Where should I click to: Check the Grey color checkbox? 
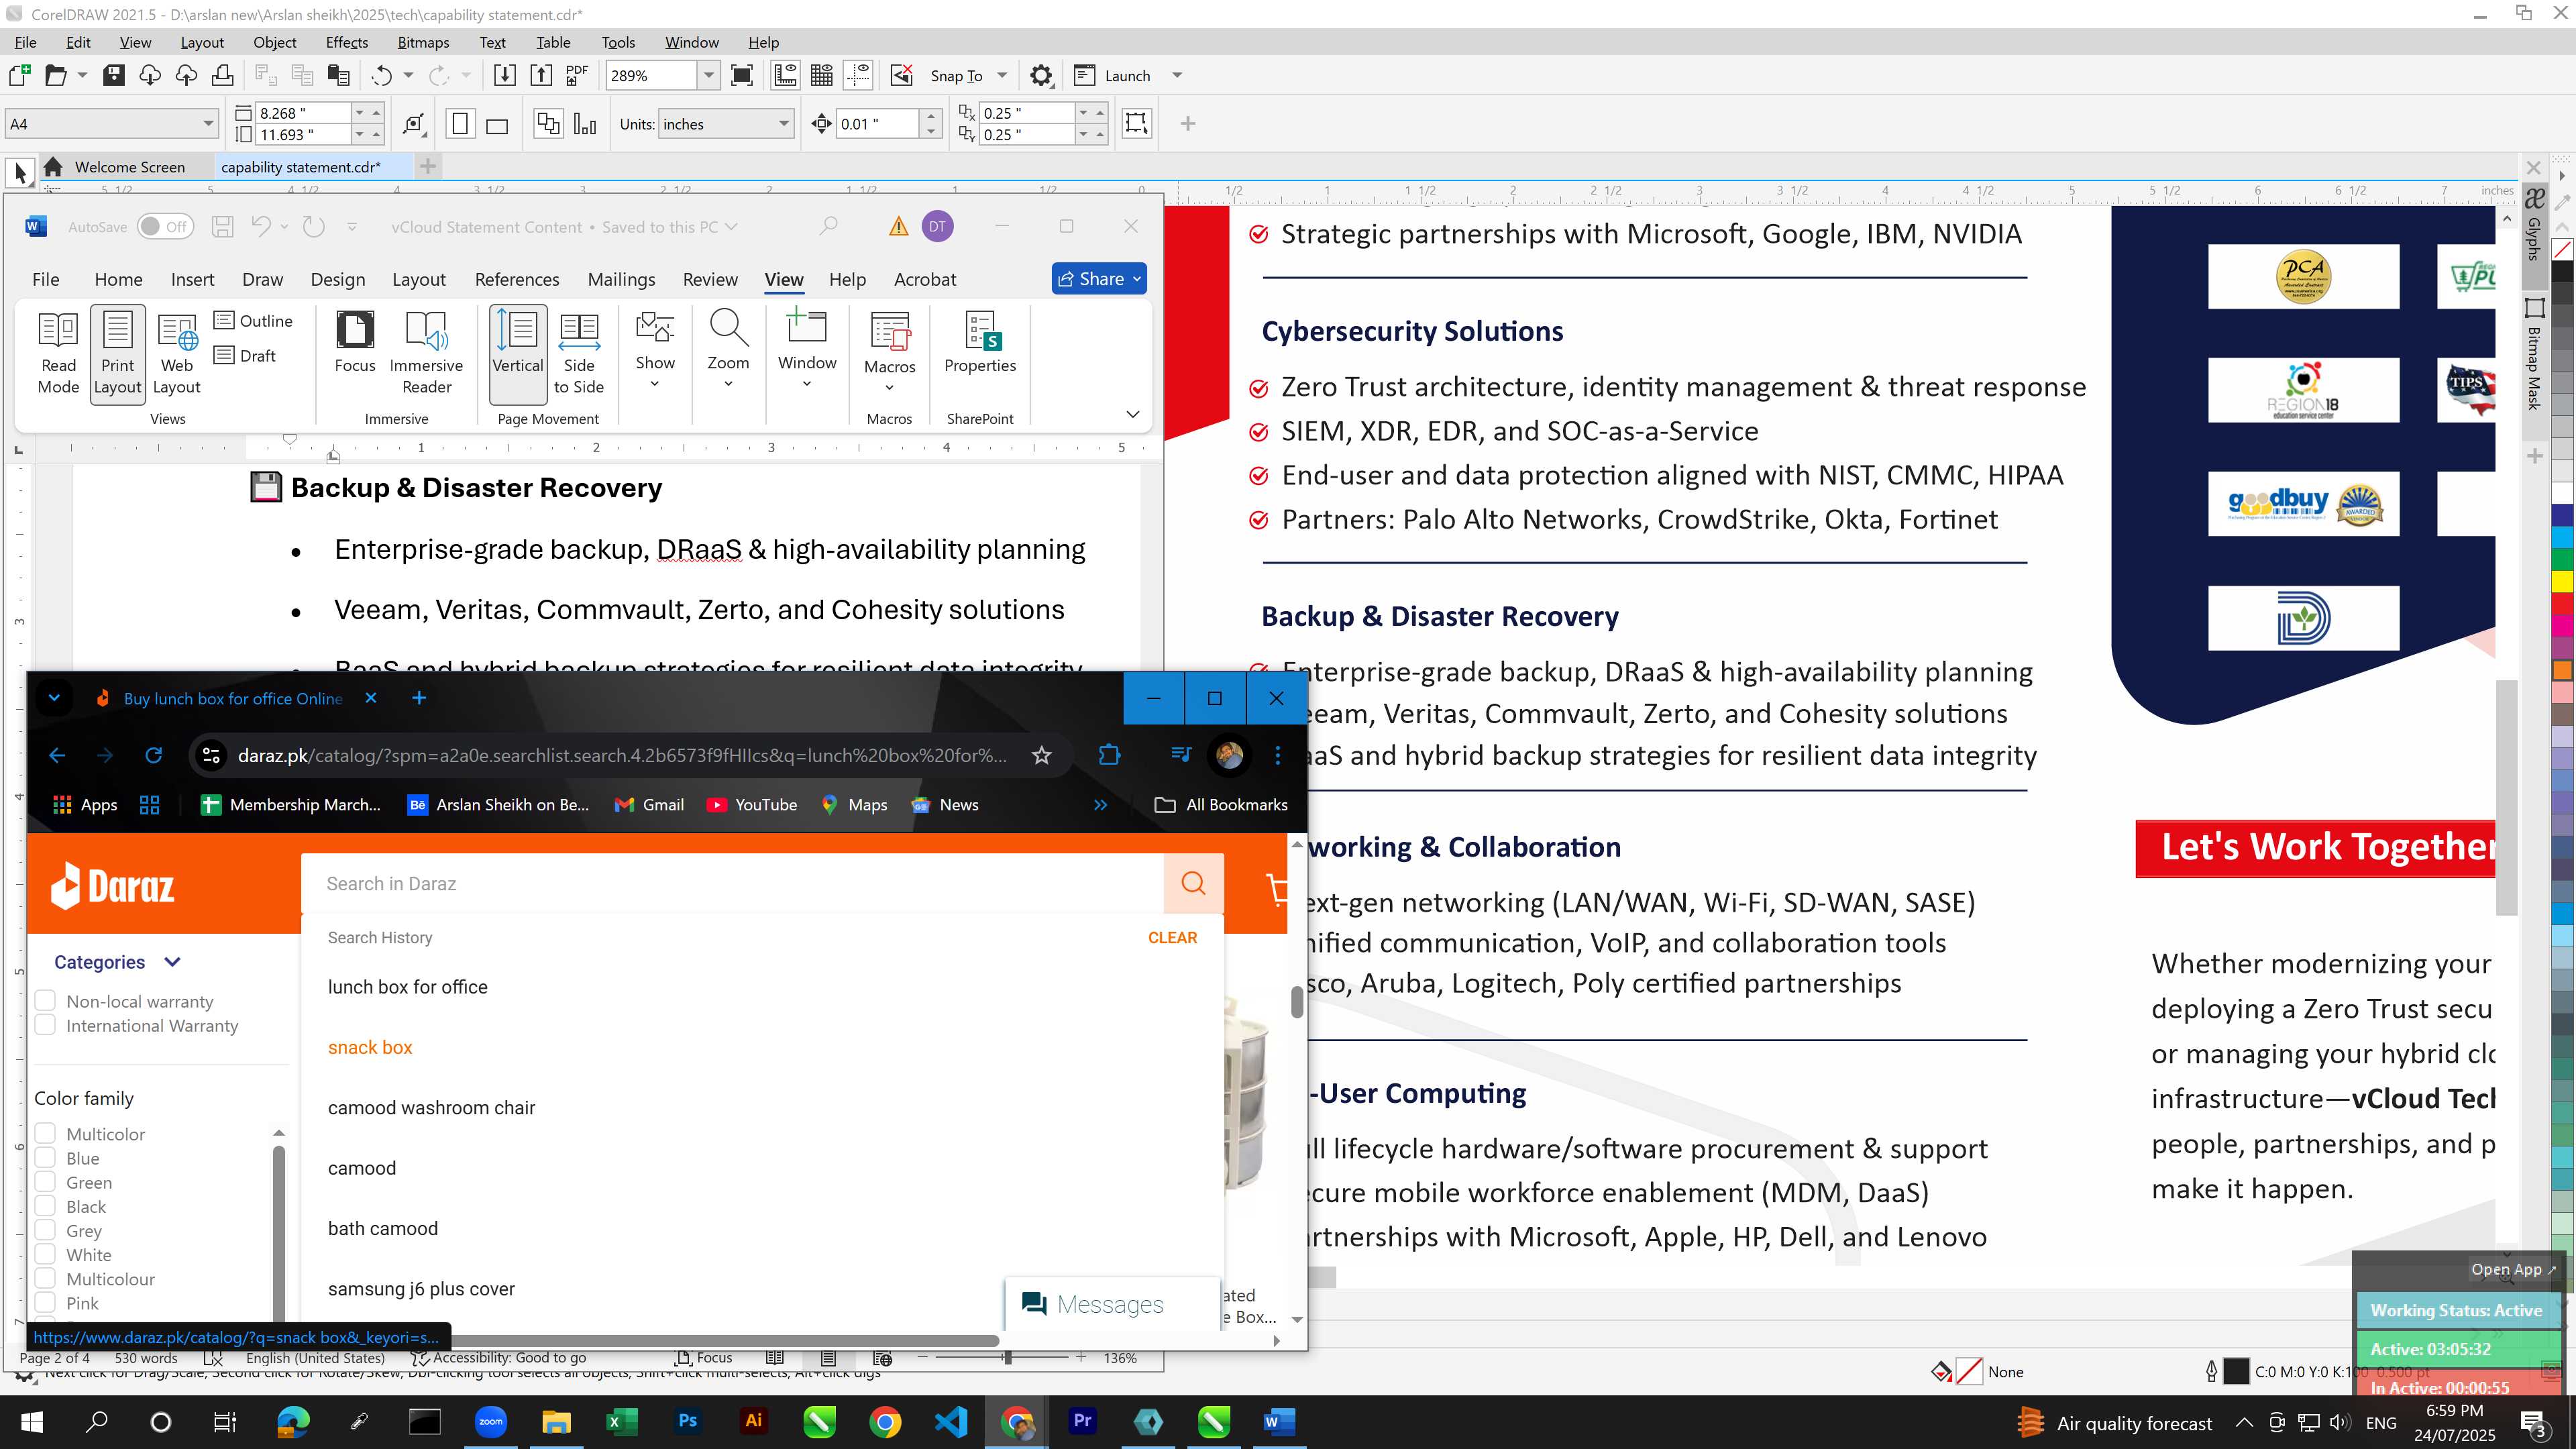coord(45,1229)
